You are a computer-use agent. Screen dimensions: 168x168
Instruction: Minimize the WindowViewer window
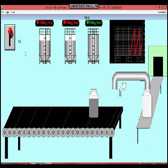(156, 7)
